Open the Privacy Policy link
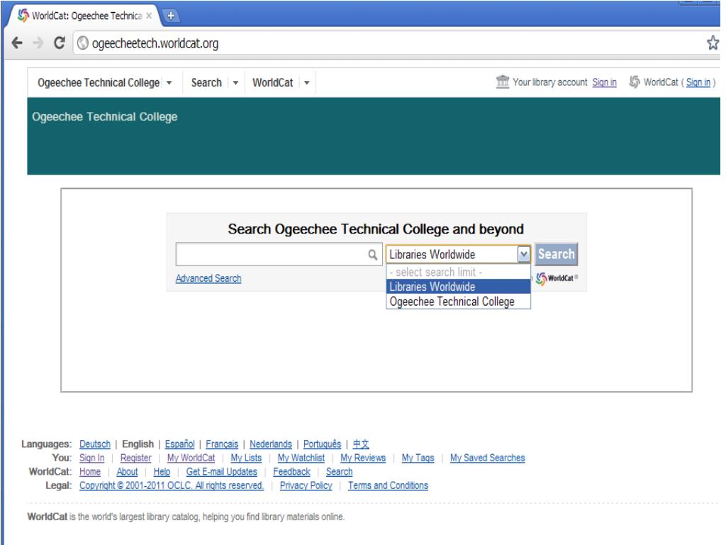 click(x=306, y=485)
